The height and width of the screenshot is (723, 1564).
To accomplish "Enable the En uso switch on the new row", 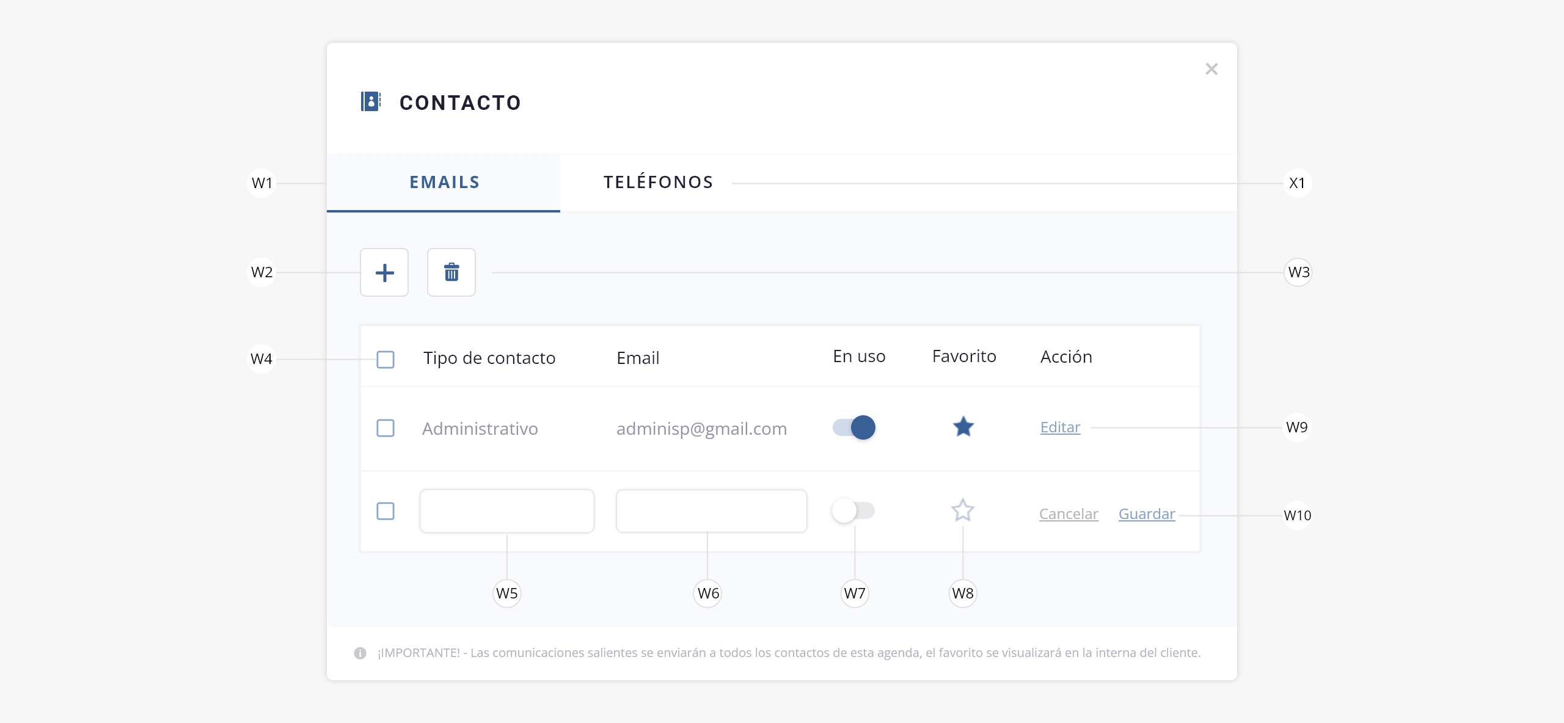I will click(x=853, y=510).
